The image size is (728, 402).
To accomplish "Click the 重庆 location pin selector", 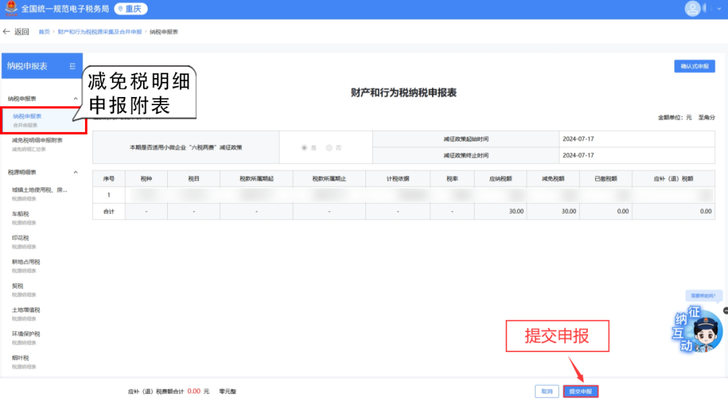I will pos(130,9).
